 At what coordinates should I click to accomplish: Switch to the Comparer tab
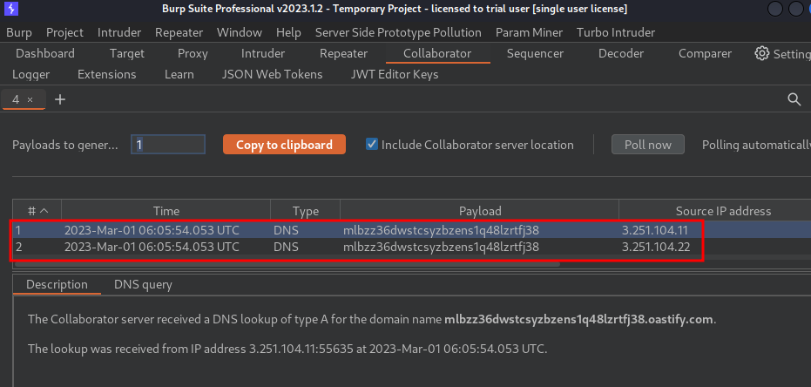[x=705, y=53]
